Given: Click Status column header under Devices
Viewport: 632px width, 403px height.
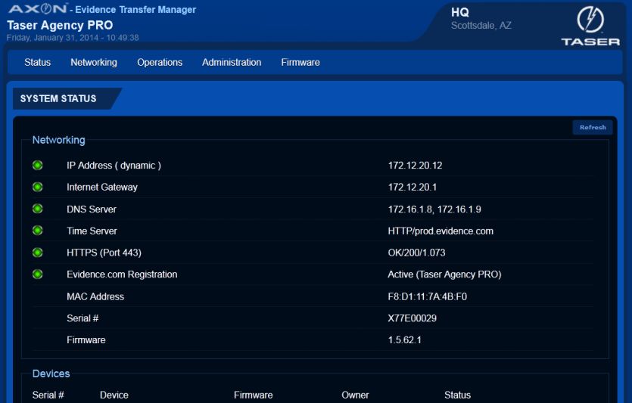Looking at the screenshot, I should click(457, 395).
